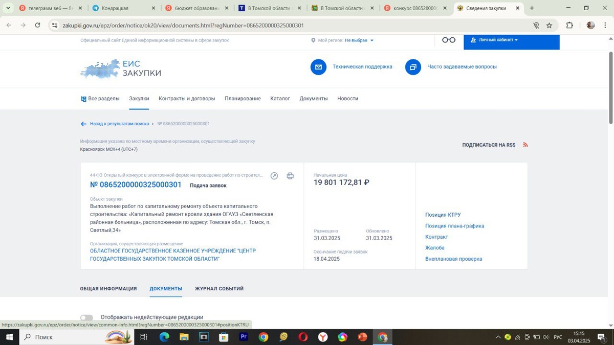The image size is (614, 345).
Task: Switch to телеграмм веб browser tab
Action: point(50,8)
